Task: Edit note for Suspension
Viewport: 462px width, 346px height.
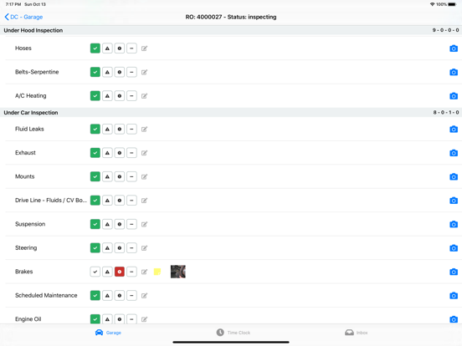Action: point(144,224)
